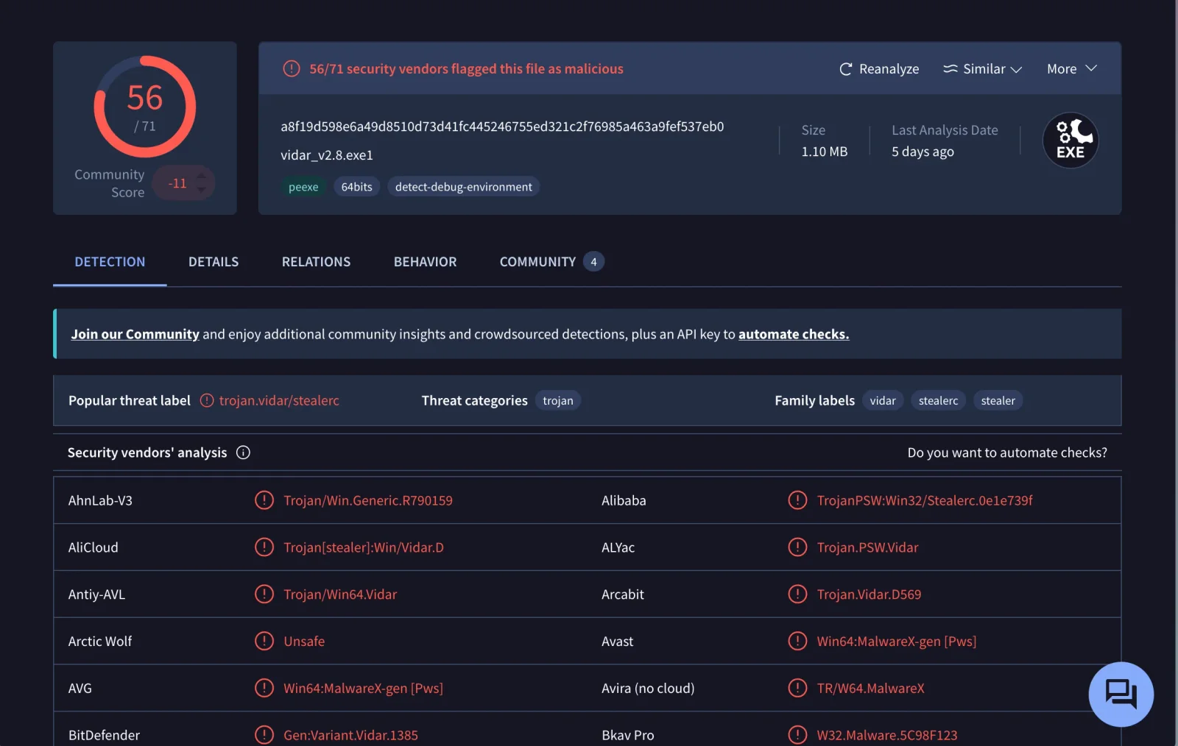1178x746 pixels.
Task: Click the alert icon in the AVG row
Action: [x=264, y=689]
